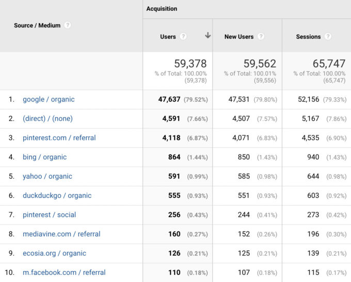Open help icon beside Source / Medium
This screenshot has width=351, height=282.
tap(68, 25)
